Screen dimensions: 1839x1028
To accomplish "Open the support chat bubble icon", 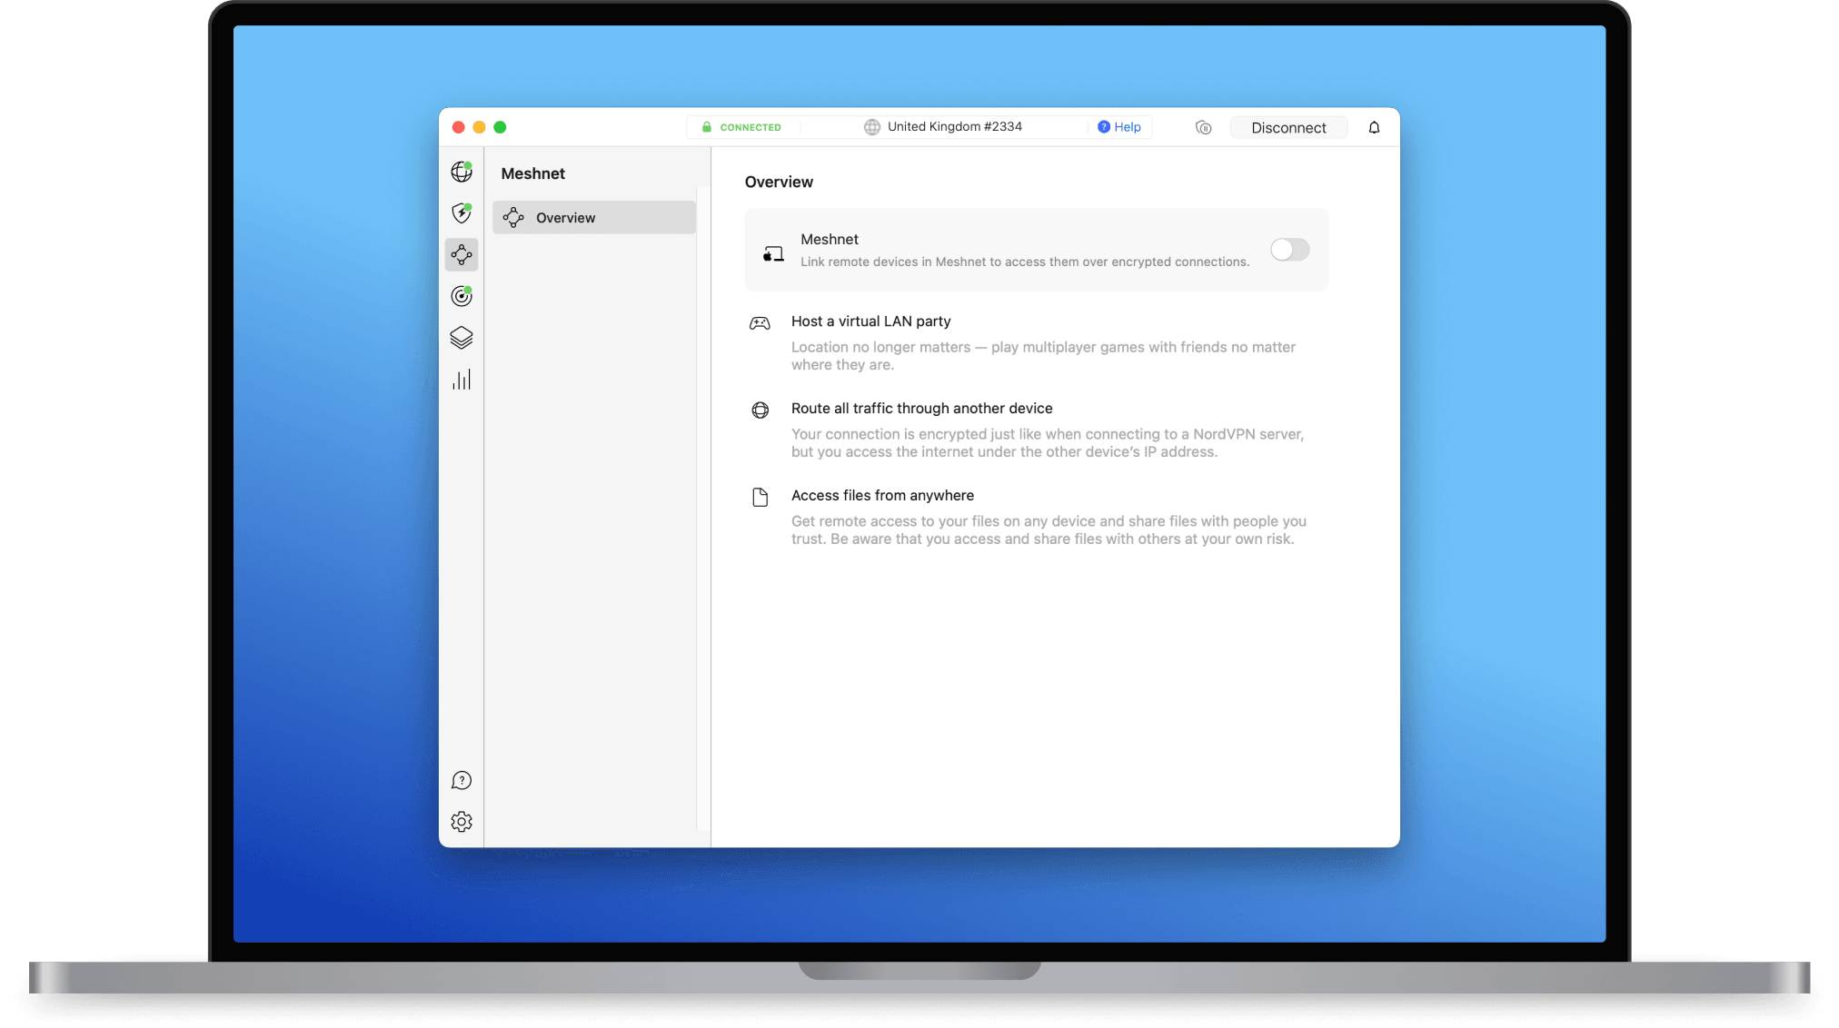I will click(461, 779).
